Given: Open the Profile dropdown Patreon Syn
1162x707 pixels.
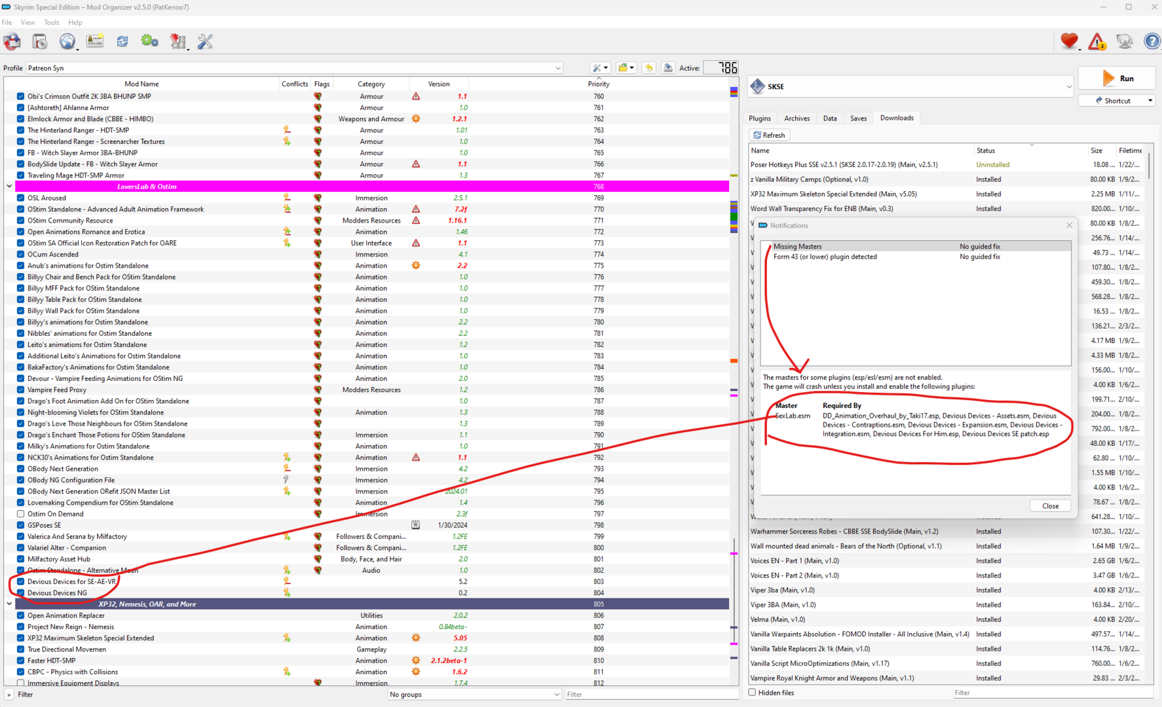Looking at the screenshot, I should point(294,68).
